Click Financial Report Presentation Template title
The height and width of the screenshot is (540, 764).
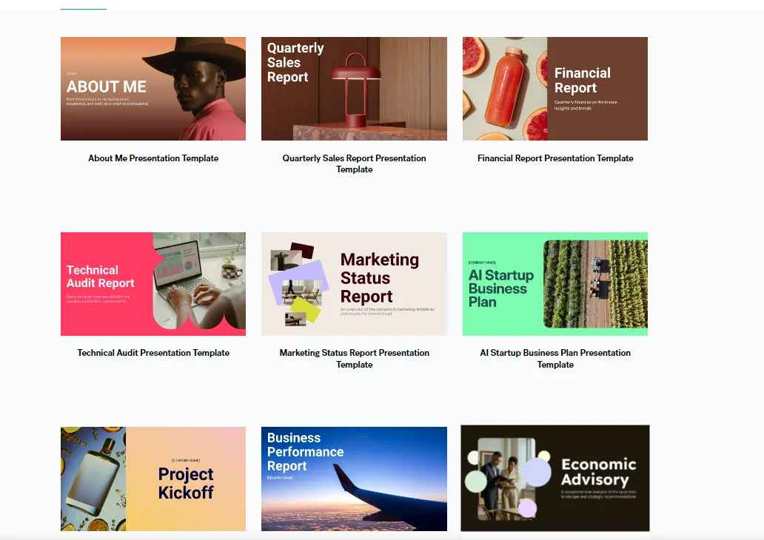[x=555, y=158]
